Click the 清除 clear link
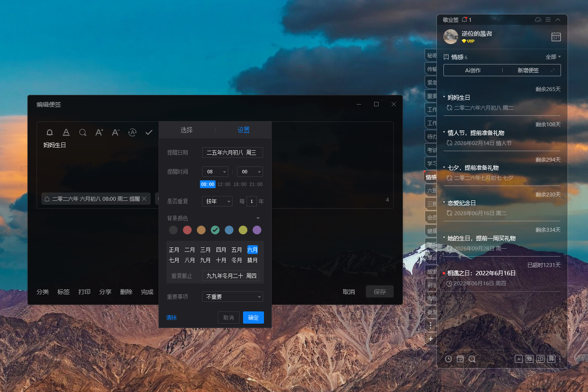The image size is (588, 392). 172,318
